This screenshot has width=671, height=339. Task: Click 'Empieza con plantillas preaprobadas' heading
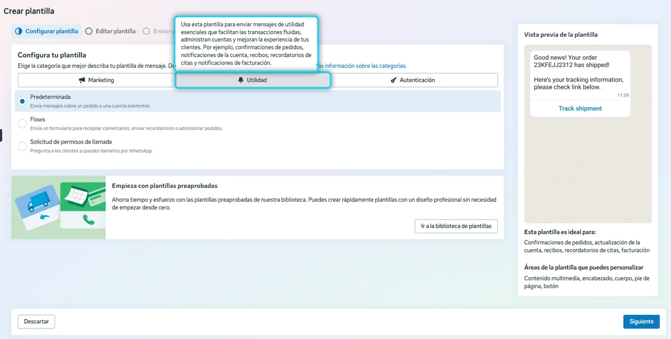click(165, 186)
